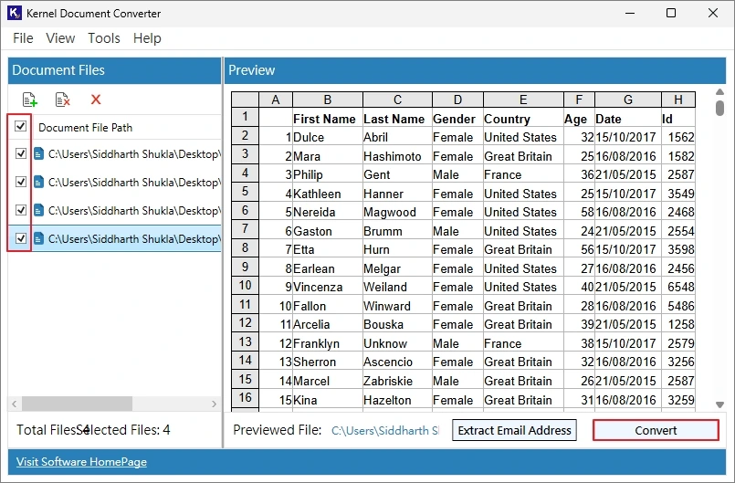Screen dimensions: 735x483
Task: Click the Country header cell
Action: pos(523,119)
